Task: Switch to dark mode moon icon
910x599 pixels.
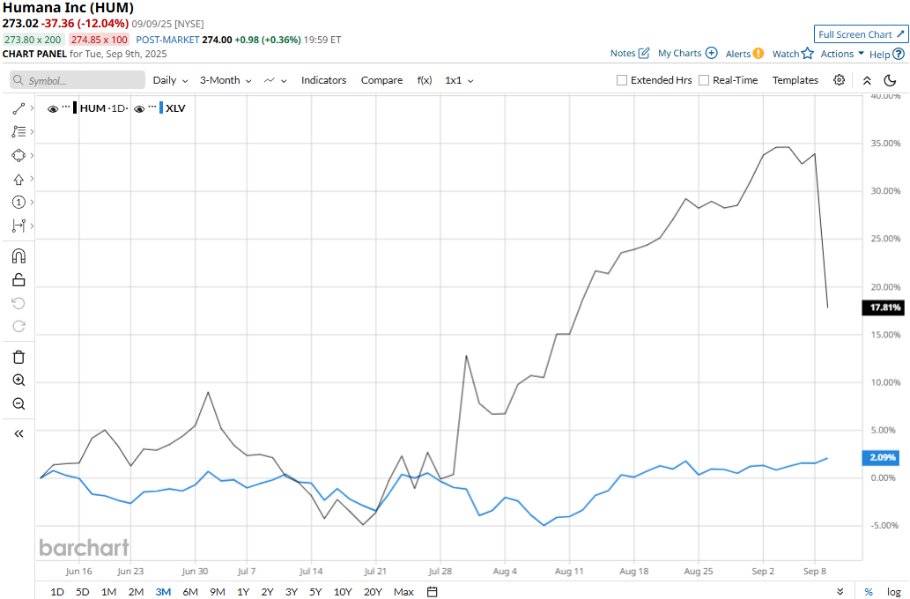Action: (x=890, y=80)
